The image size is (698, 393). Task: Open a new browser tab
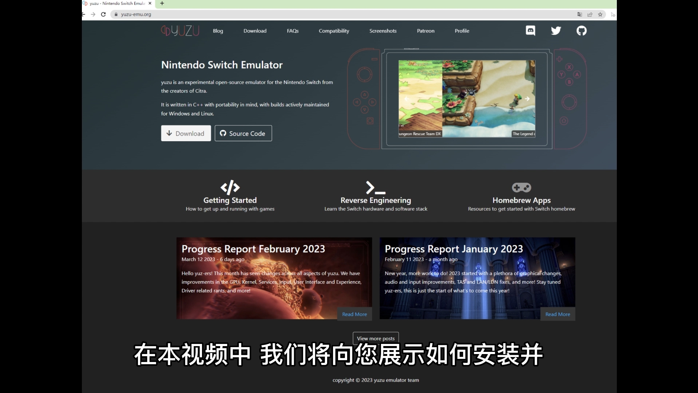(x=162, y=3)
